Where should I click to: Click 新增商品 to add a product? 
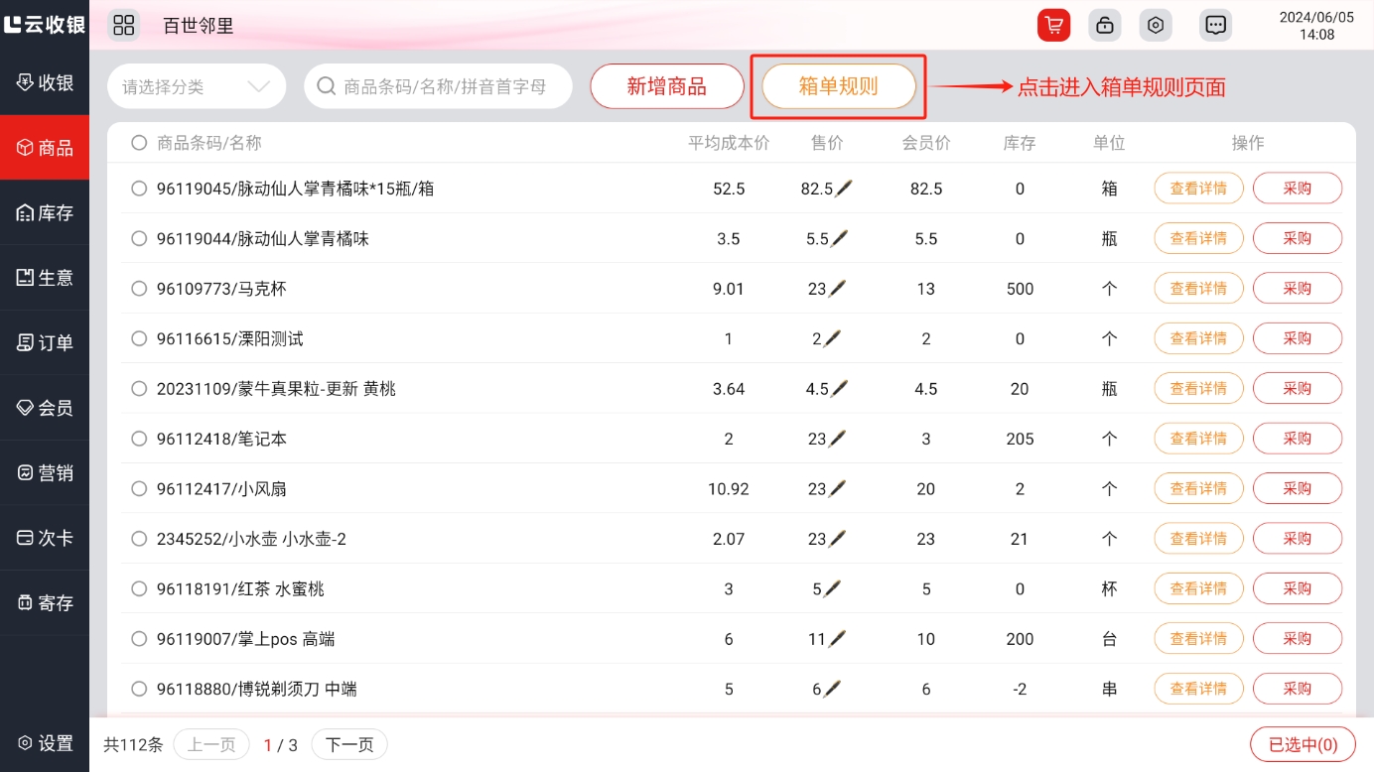(666, 86)
